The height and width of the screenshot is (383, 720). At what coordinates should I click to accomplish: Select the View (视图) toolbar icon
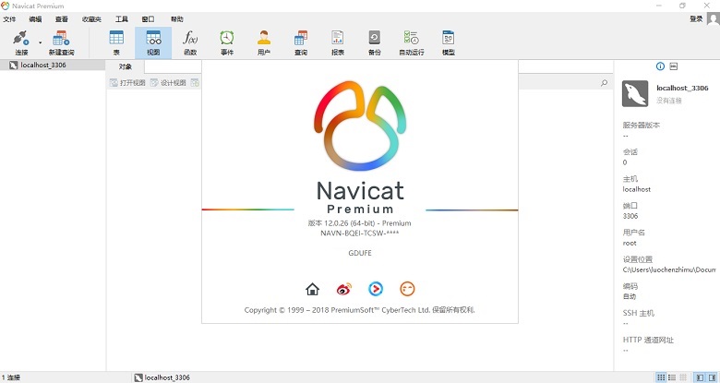tap(153, 42)
